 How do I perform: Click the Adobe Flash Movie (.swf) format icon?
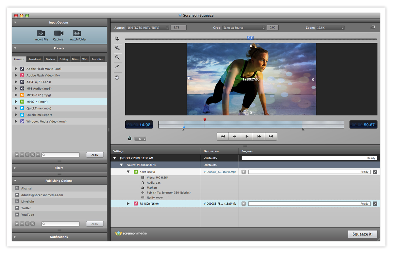[x=22, y=69]
